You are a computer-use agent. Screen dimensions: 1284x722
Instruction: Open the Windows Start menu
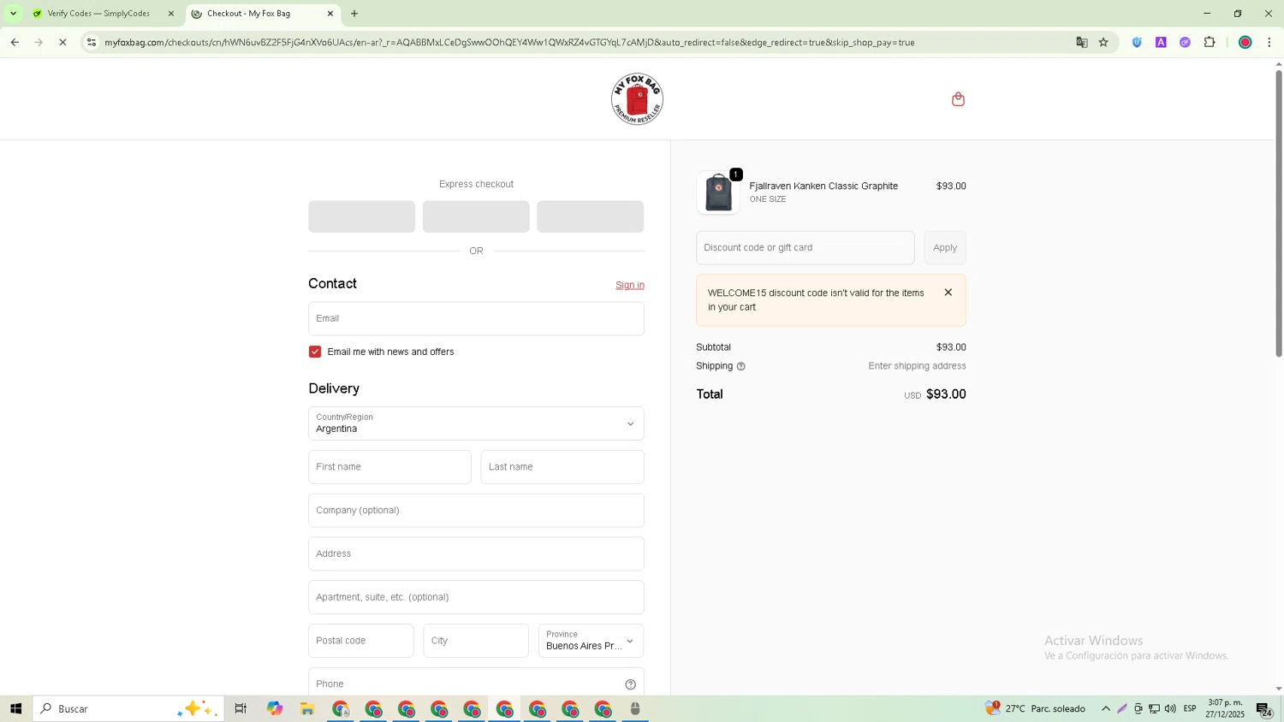point(15,708)
